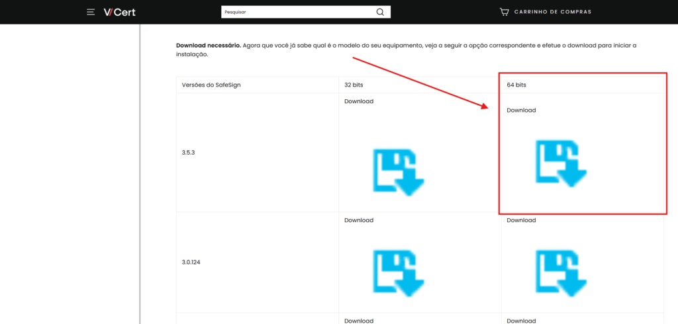
Task: Open Carrinho de Compras link
Action: coord(553,12)
